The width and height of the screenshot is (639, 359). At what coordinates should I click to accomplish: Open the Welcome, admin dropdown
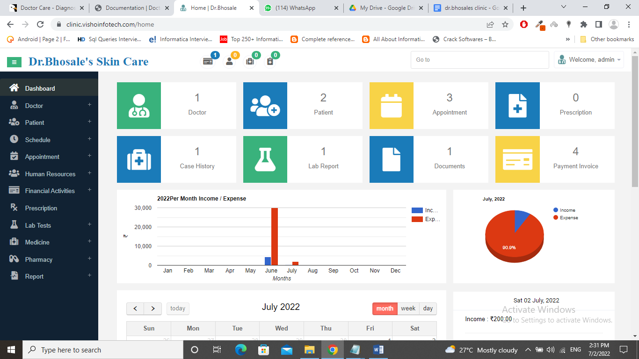click(x=589, y=60)
